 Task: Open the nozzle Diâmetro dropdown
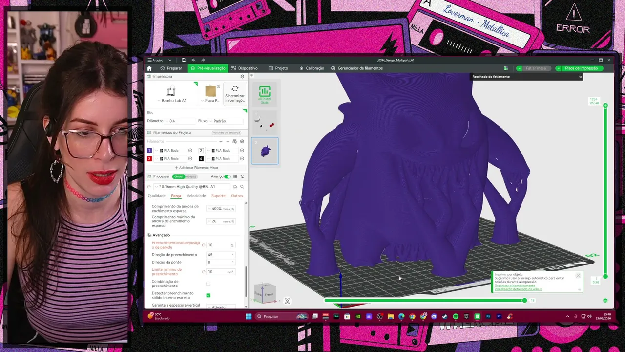180,121
